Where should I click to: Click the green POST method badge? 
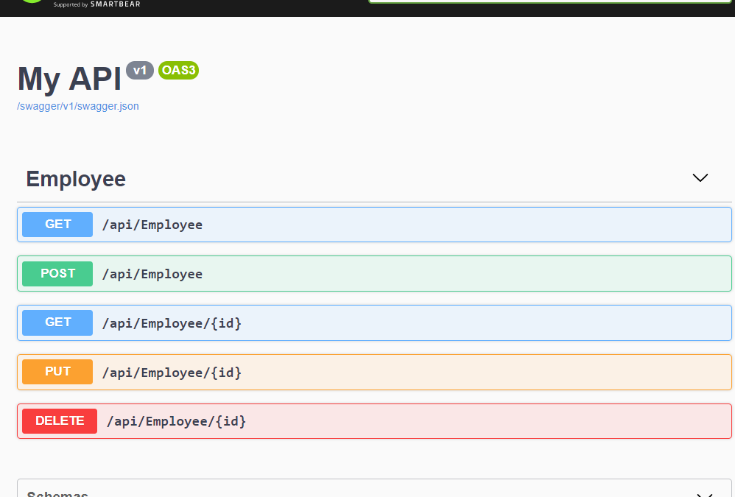coord(57,274)
